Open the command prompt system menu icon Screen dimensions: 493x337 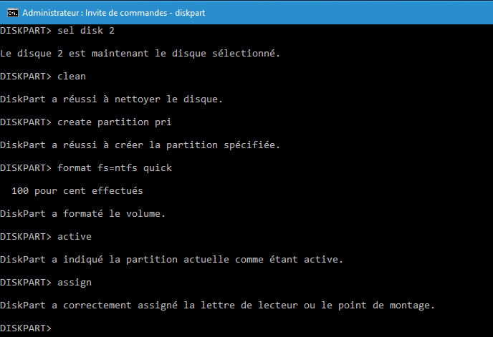click(x=13, y=13)
